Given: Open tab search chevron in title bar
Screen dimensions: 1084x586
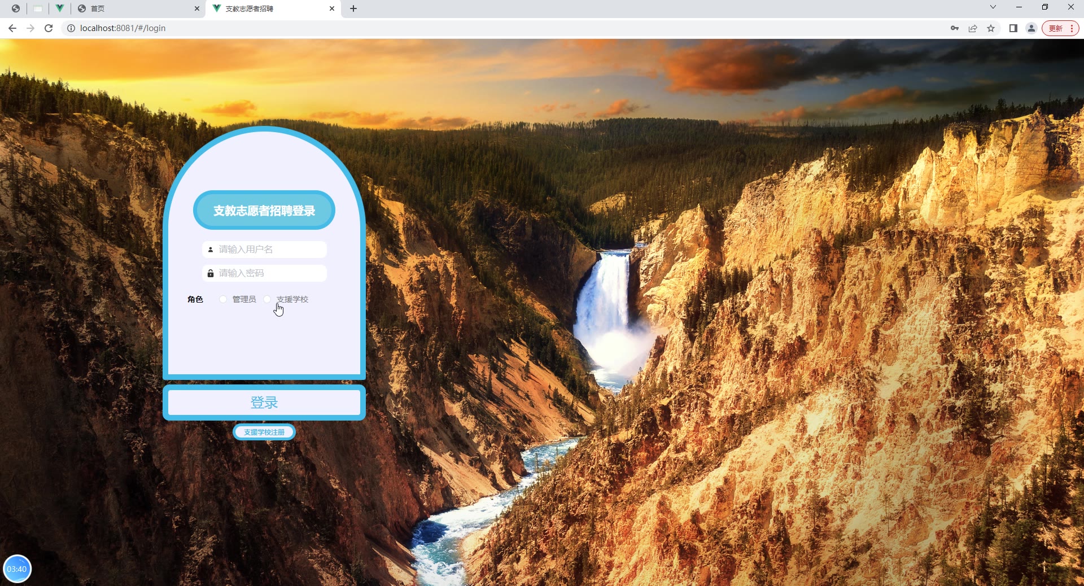Looking at the screenshot, I should [993, 7].
